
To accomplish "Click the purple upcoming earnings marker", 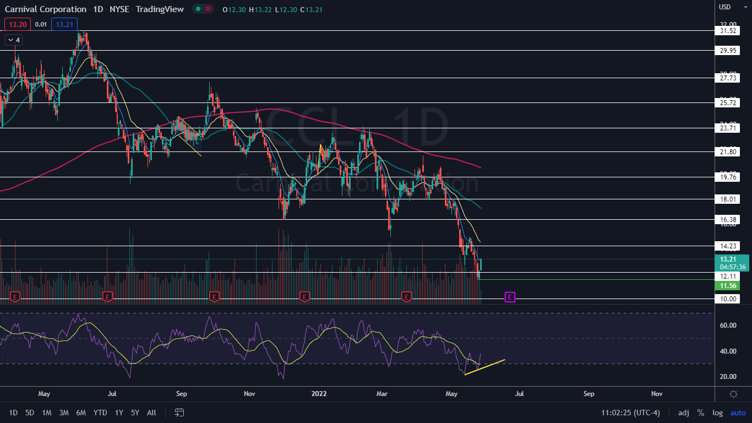I will coord(510,297).
